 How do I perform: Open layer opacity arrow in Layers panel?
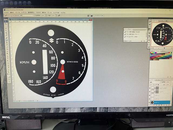(x=171, y=82)
